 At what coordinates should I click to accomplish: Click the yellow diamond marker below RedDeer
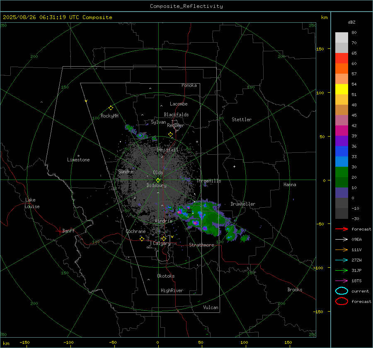coord(170,134)
